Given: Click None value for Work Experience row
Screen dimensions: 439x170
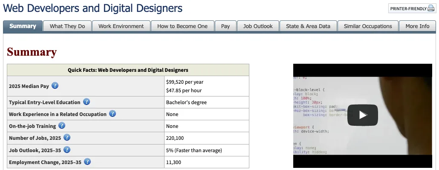Looking at the screenshot, I should pos(172,114).
